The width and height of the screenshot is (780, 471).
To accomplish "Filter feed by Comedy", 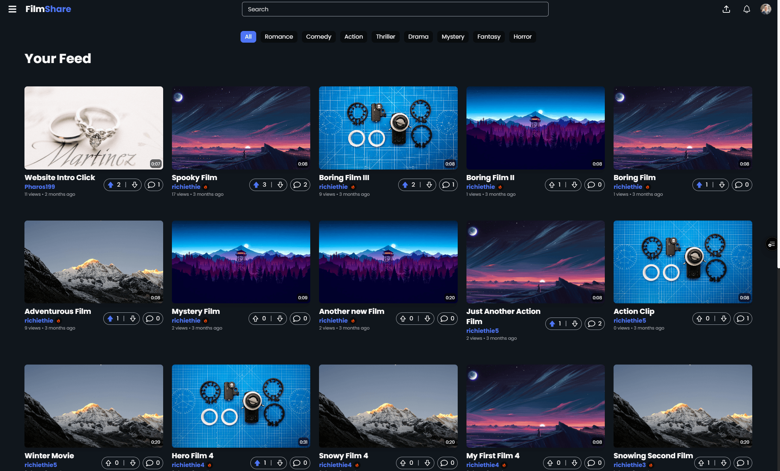I will [319, 37].
